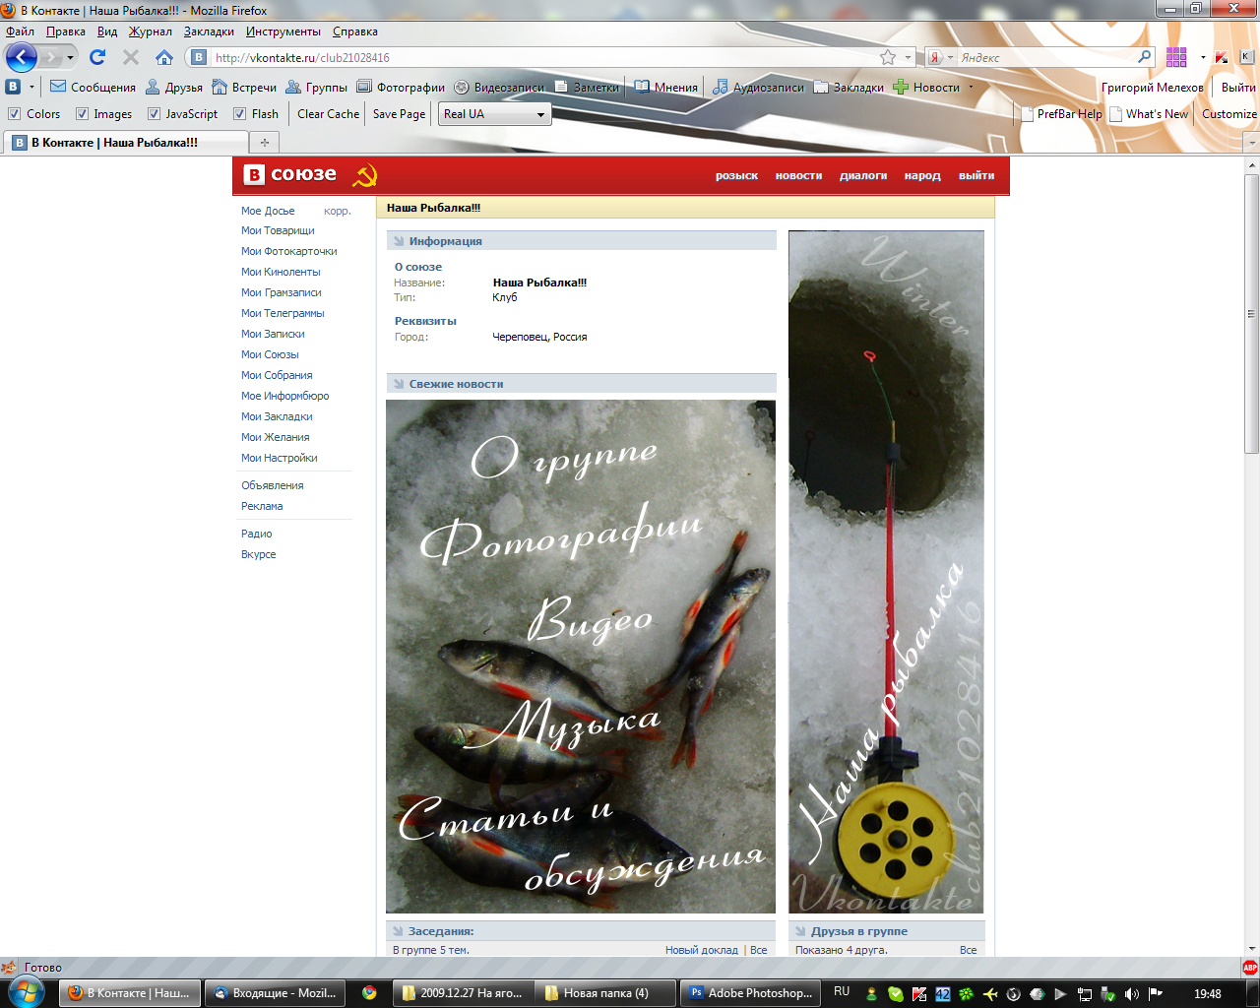Open Сообщения from the VK toolbar
The width and height of the screenshot is (1260, 1008).
(x=93, y=87)
